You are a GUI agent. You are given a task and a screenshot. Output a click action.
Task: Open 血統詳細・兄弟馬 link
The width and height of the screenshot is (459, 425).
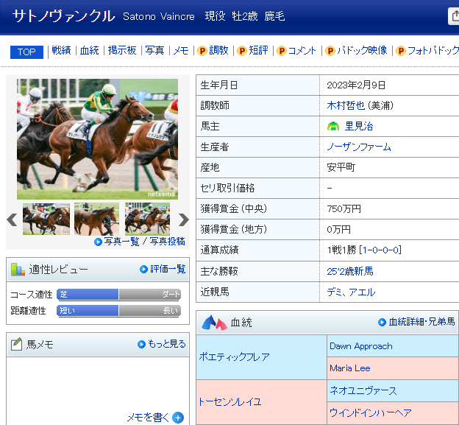coord(421,322)
